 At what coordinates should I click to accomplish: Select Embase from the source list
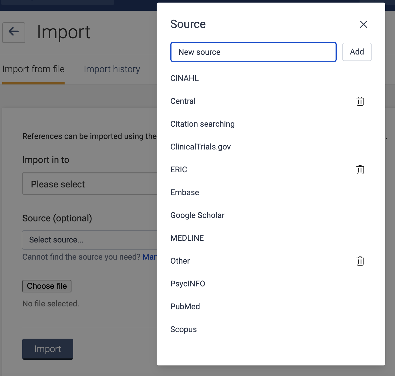[x=185, y=193]
